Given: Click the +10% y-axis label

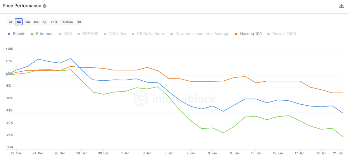Looking at the screenshot, I should point(9,49).
